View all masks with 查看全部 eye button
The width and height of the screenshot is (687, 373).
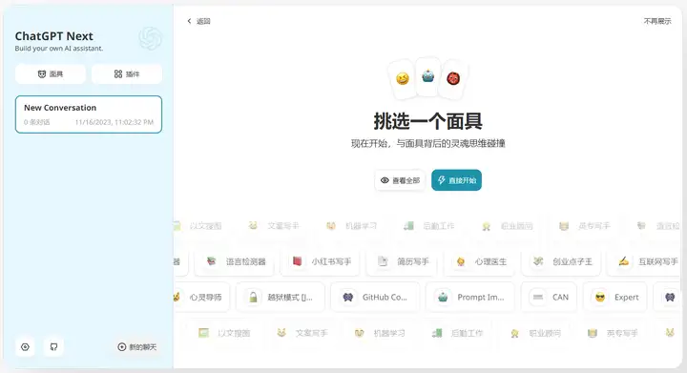pyautogui.click(x=400, y=180)
